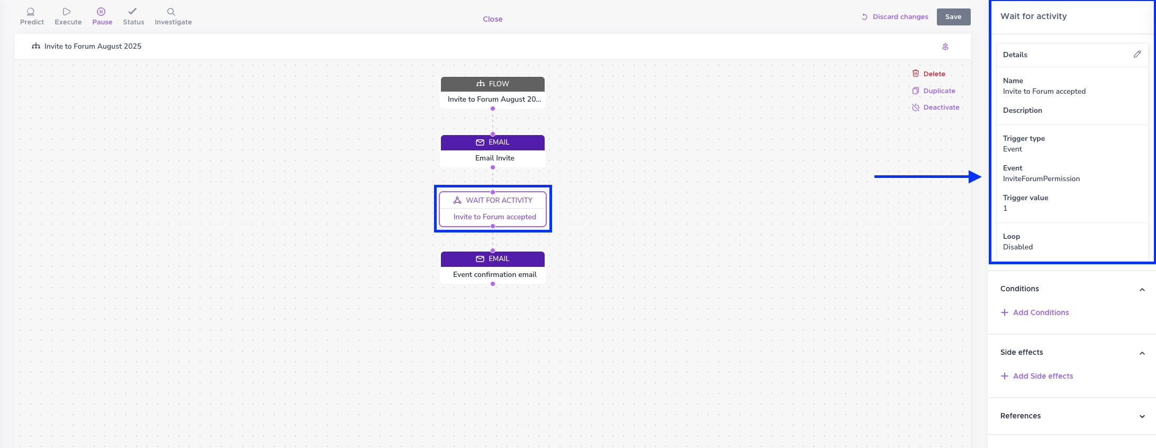Click the 'Wait for activity' panel heading

(1034, 16)
